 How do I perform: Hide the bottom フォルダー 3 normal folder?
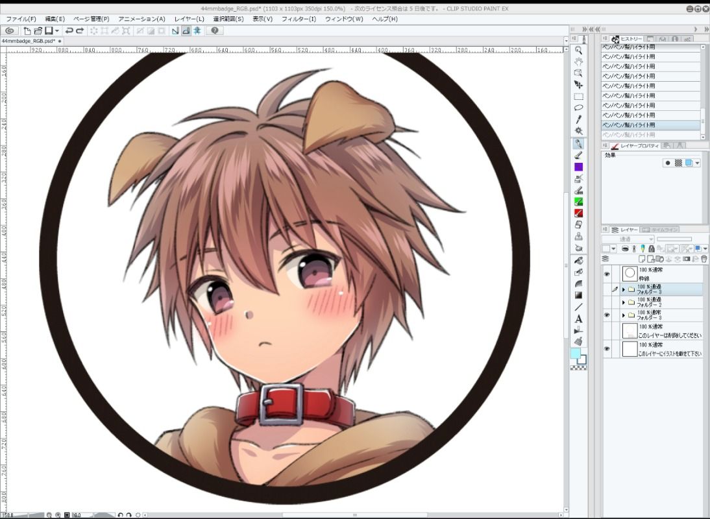[x=607, y=315]
